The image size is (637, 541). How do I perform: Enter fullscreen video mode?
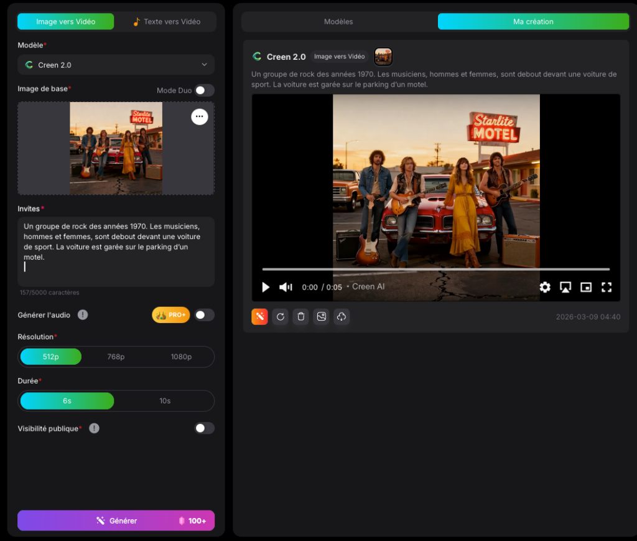pos(607,287)
